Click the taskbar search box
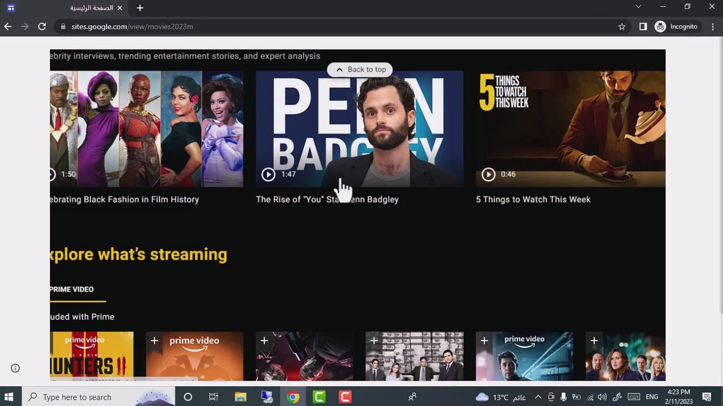The height and width of the screenshot is (406, 723). click(x=99, y=397)
